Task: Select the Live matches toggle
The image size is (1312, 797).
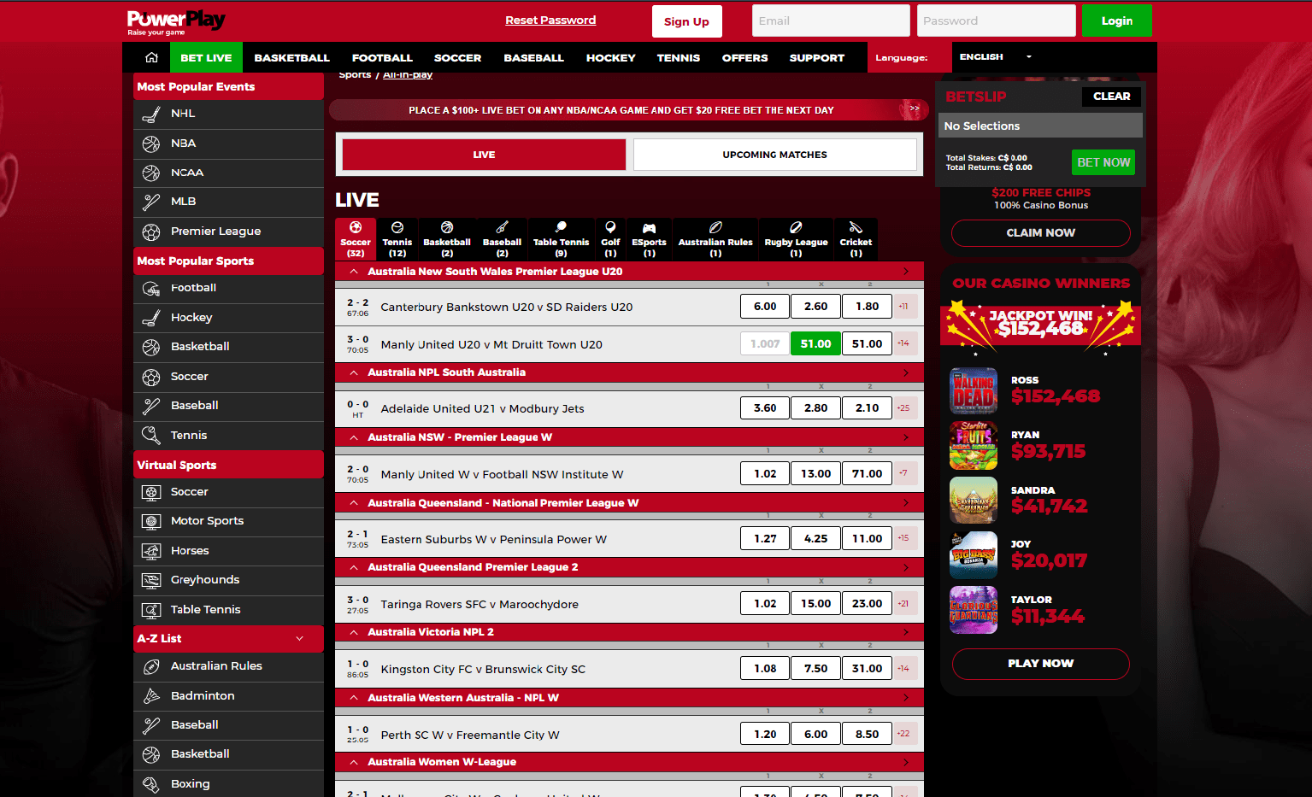Action: pos(484,155)
